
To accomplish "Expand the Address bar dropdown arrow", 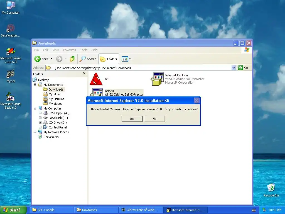I will click(234, 68).
